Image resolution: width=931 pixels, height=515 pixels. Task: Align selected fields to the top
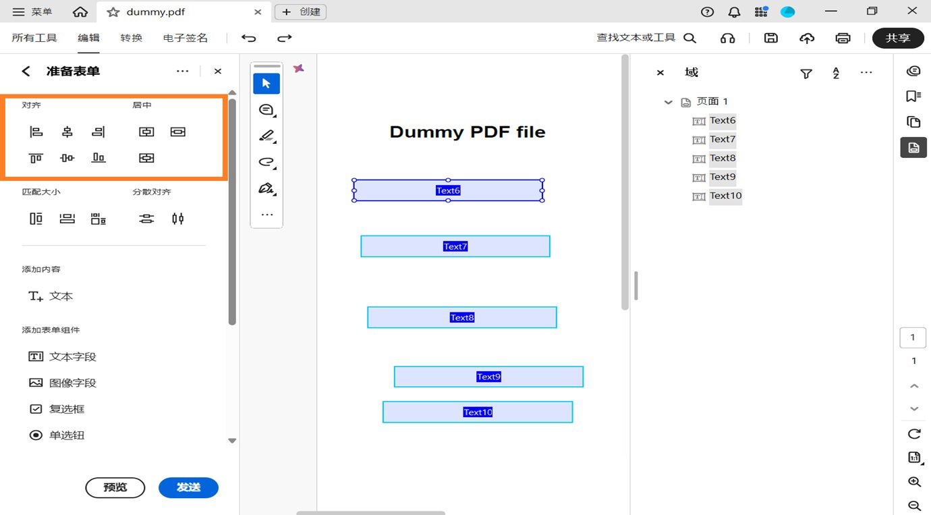[x=36, y=158]
